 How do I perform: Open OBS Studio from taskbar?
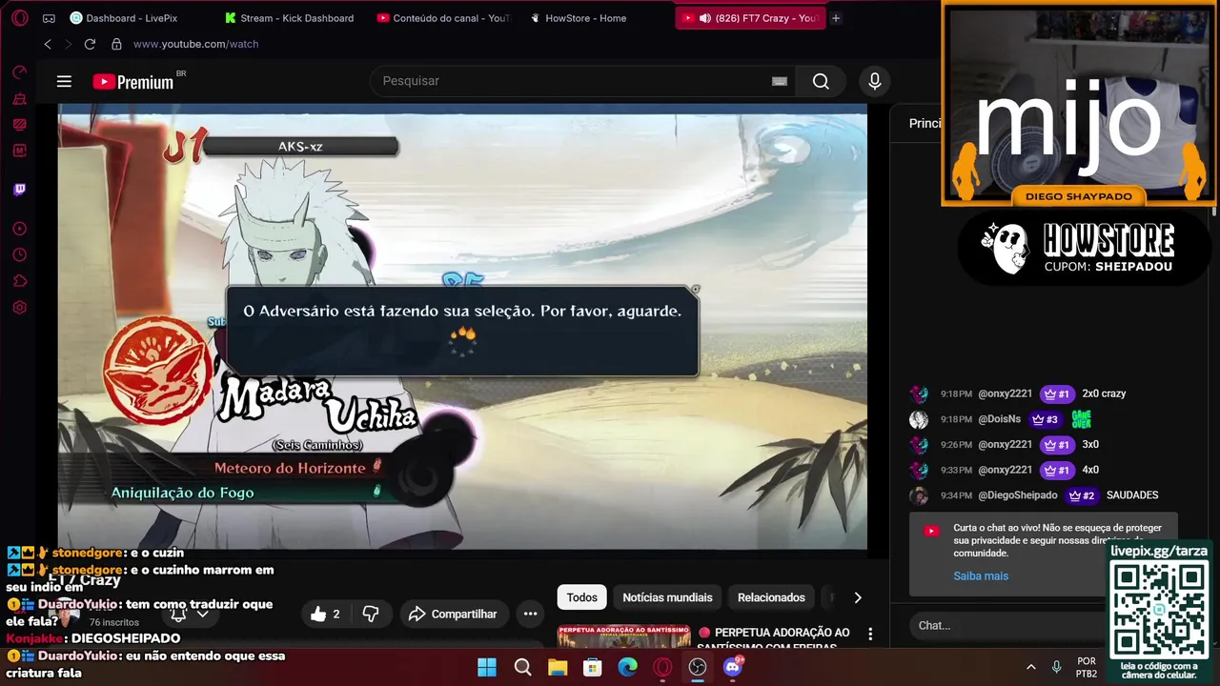click(698, 667)
